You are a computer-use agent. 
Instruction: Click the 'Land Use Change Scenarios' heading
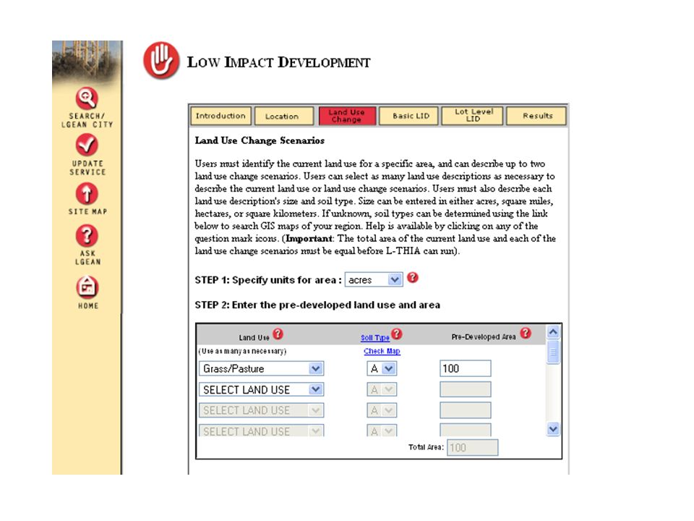click(260, 141)
